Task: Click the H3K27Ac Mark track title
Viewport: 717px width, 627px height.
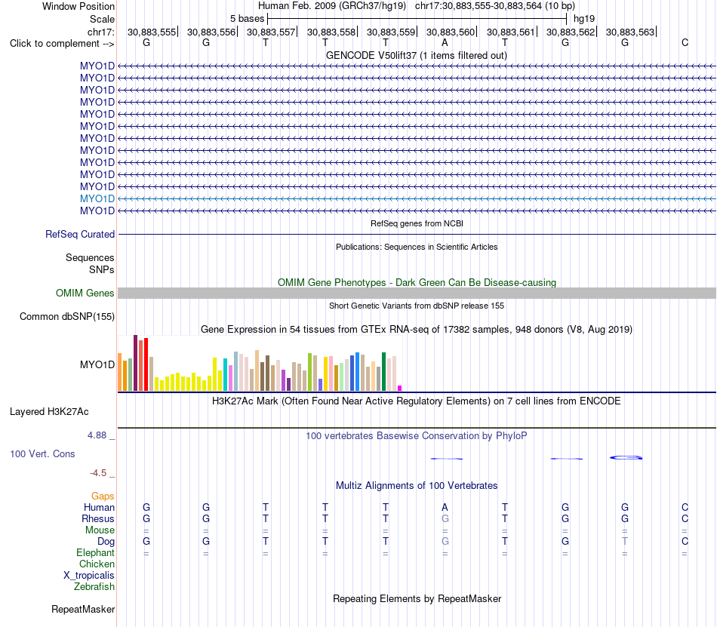Action: [x=417, y=401]
